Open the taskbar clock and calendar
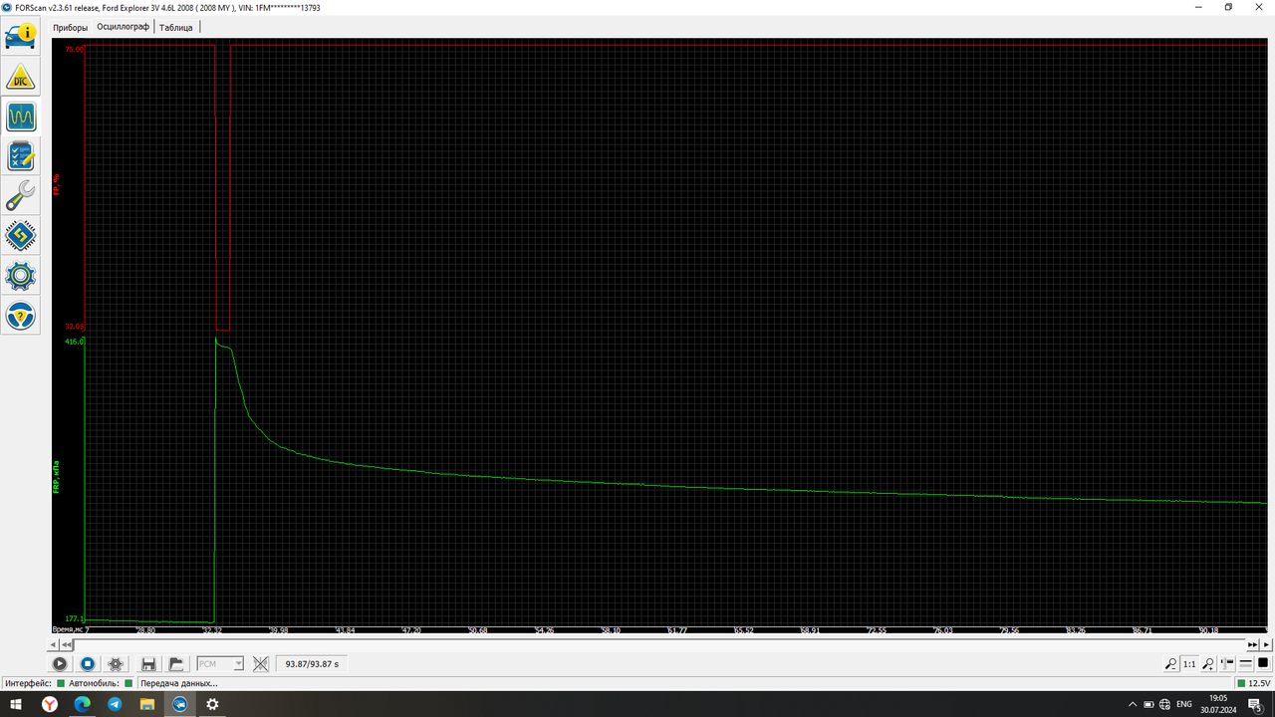The width and height of the screenshot is (1275, 717). click(1217, 704)
